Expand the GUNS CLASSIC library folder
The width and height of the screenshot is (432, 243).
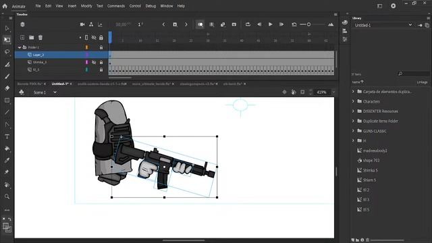353,131
